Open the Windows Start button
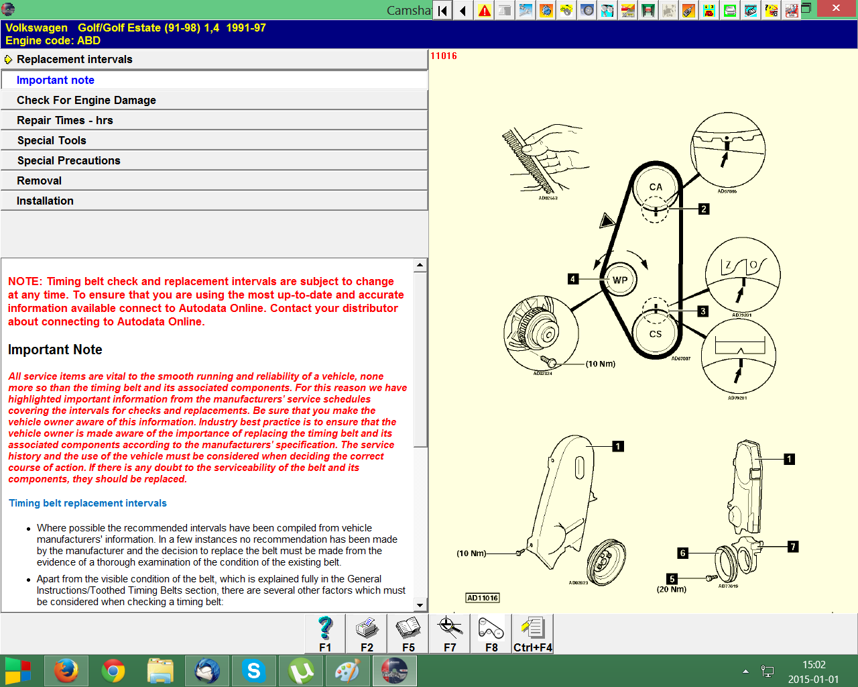This screenshot has width=858, height=687. (x=18, y=671)
